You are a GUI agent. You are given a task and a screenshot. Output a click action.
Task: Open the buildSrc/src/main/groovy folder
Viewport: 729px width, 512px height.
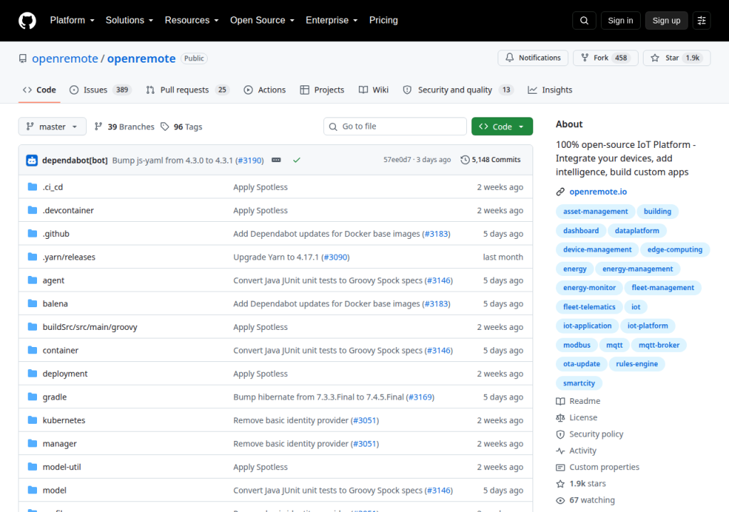(x=90, y=327)
